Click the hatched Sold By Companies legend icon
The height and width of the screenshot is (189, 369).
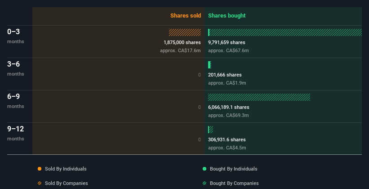click(40, 183)
